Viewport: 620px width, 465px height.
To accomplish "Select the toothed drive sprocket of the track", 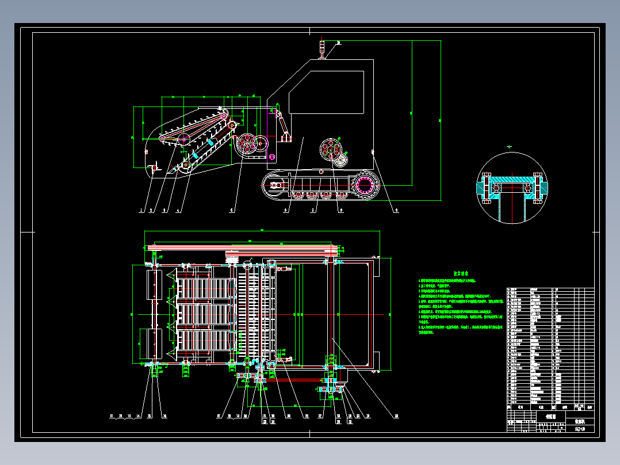I will point(364,185).
